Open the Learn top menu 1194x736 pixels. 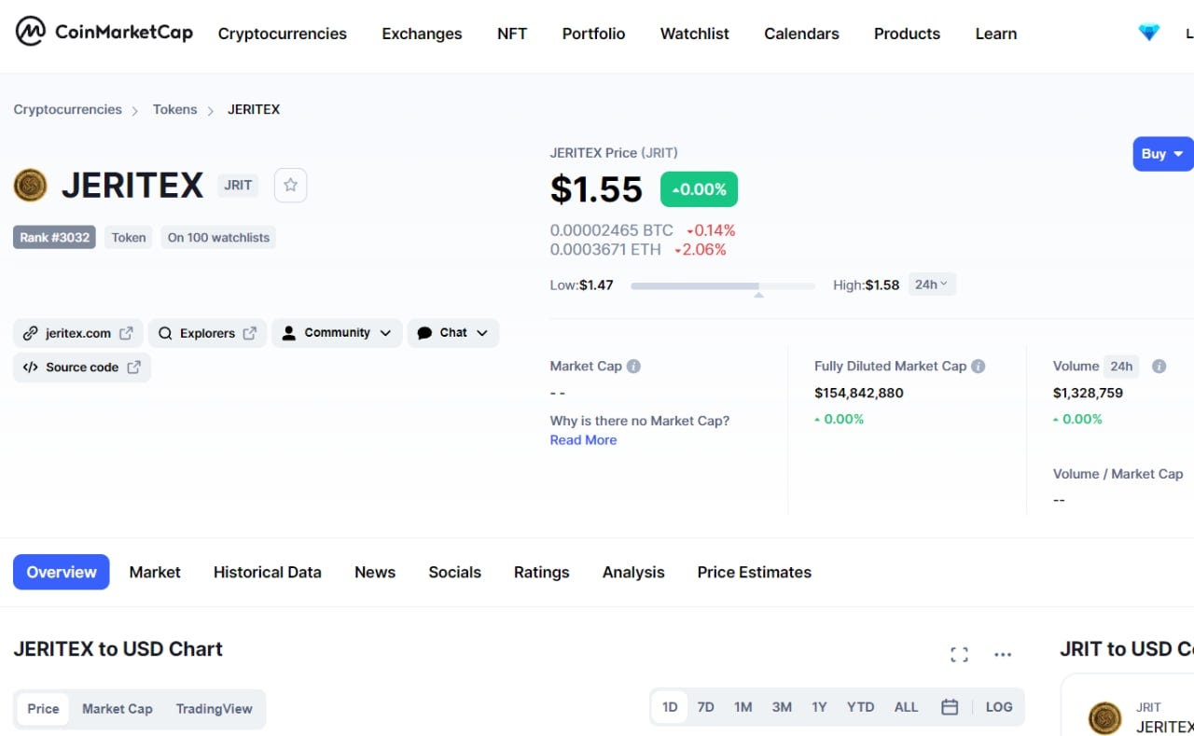point(996,34)
